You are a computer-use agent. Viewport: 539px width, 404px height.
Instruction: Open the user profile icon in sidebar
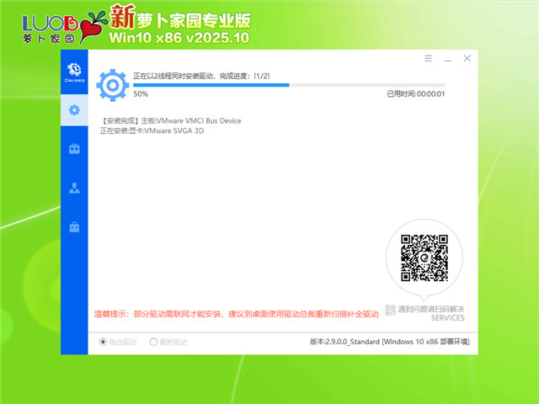(74, 188)
